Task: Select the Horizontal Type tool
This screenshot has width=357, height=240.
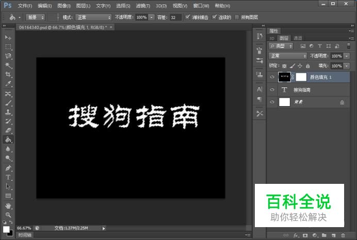Action: coord(8,177)
